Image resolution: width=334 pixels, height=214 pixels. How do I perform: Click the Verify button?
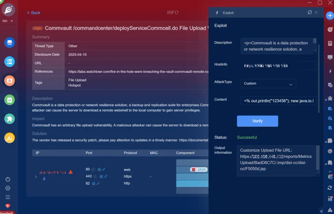point(257,121)
